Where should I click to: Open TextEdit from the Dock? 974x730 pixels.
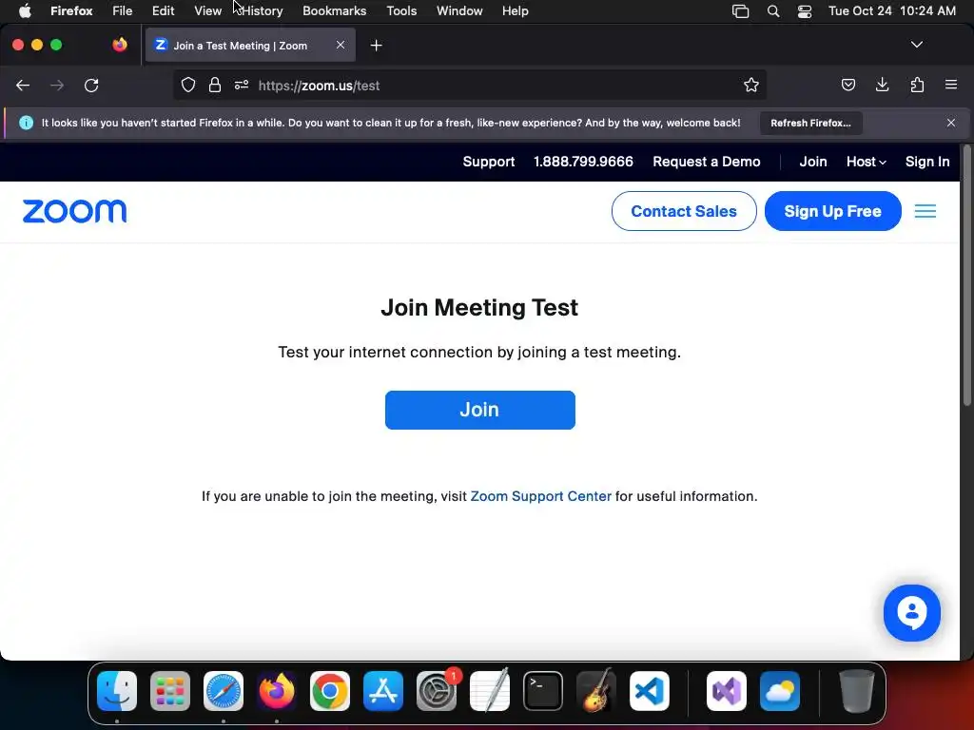click(490, 691)
